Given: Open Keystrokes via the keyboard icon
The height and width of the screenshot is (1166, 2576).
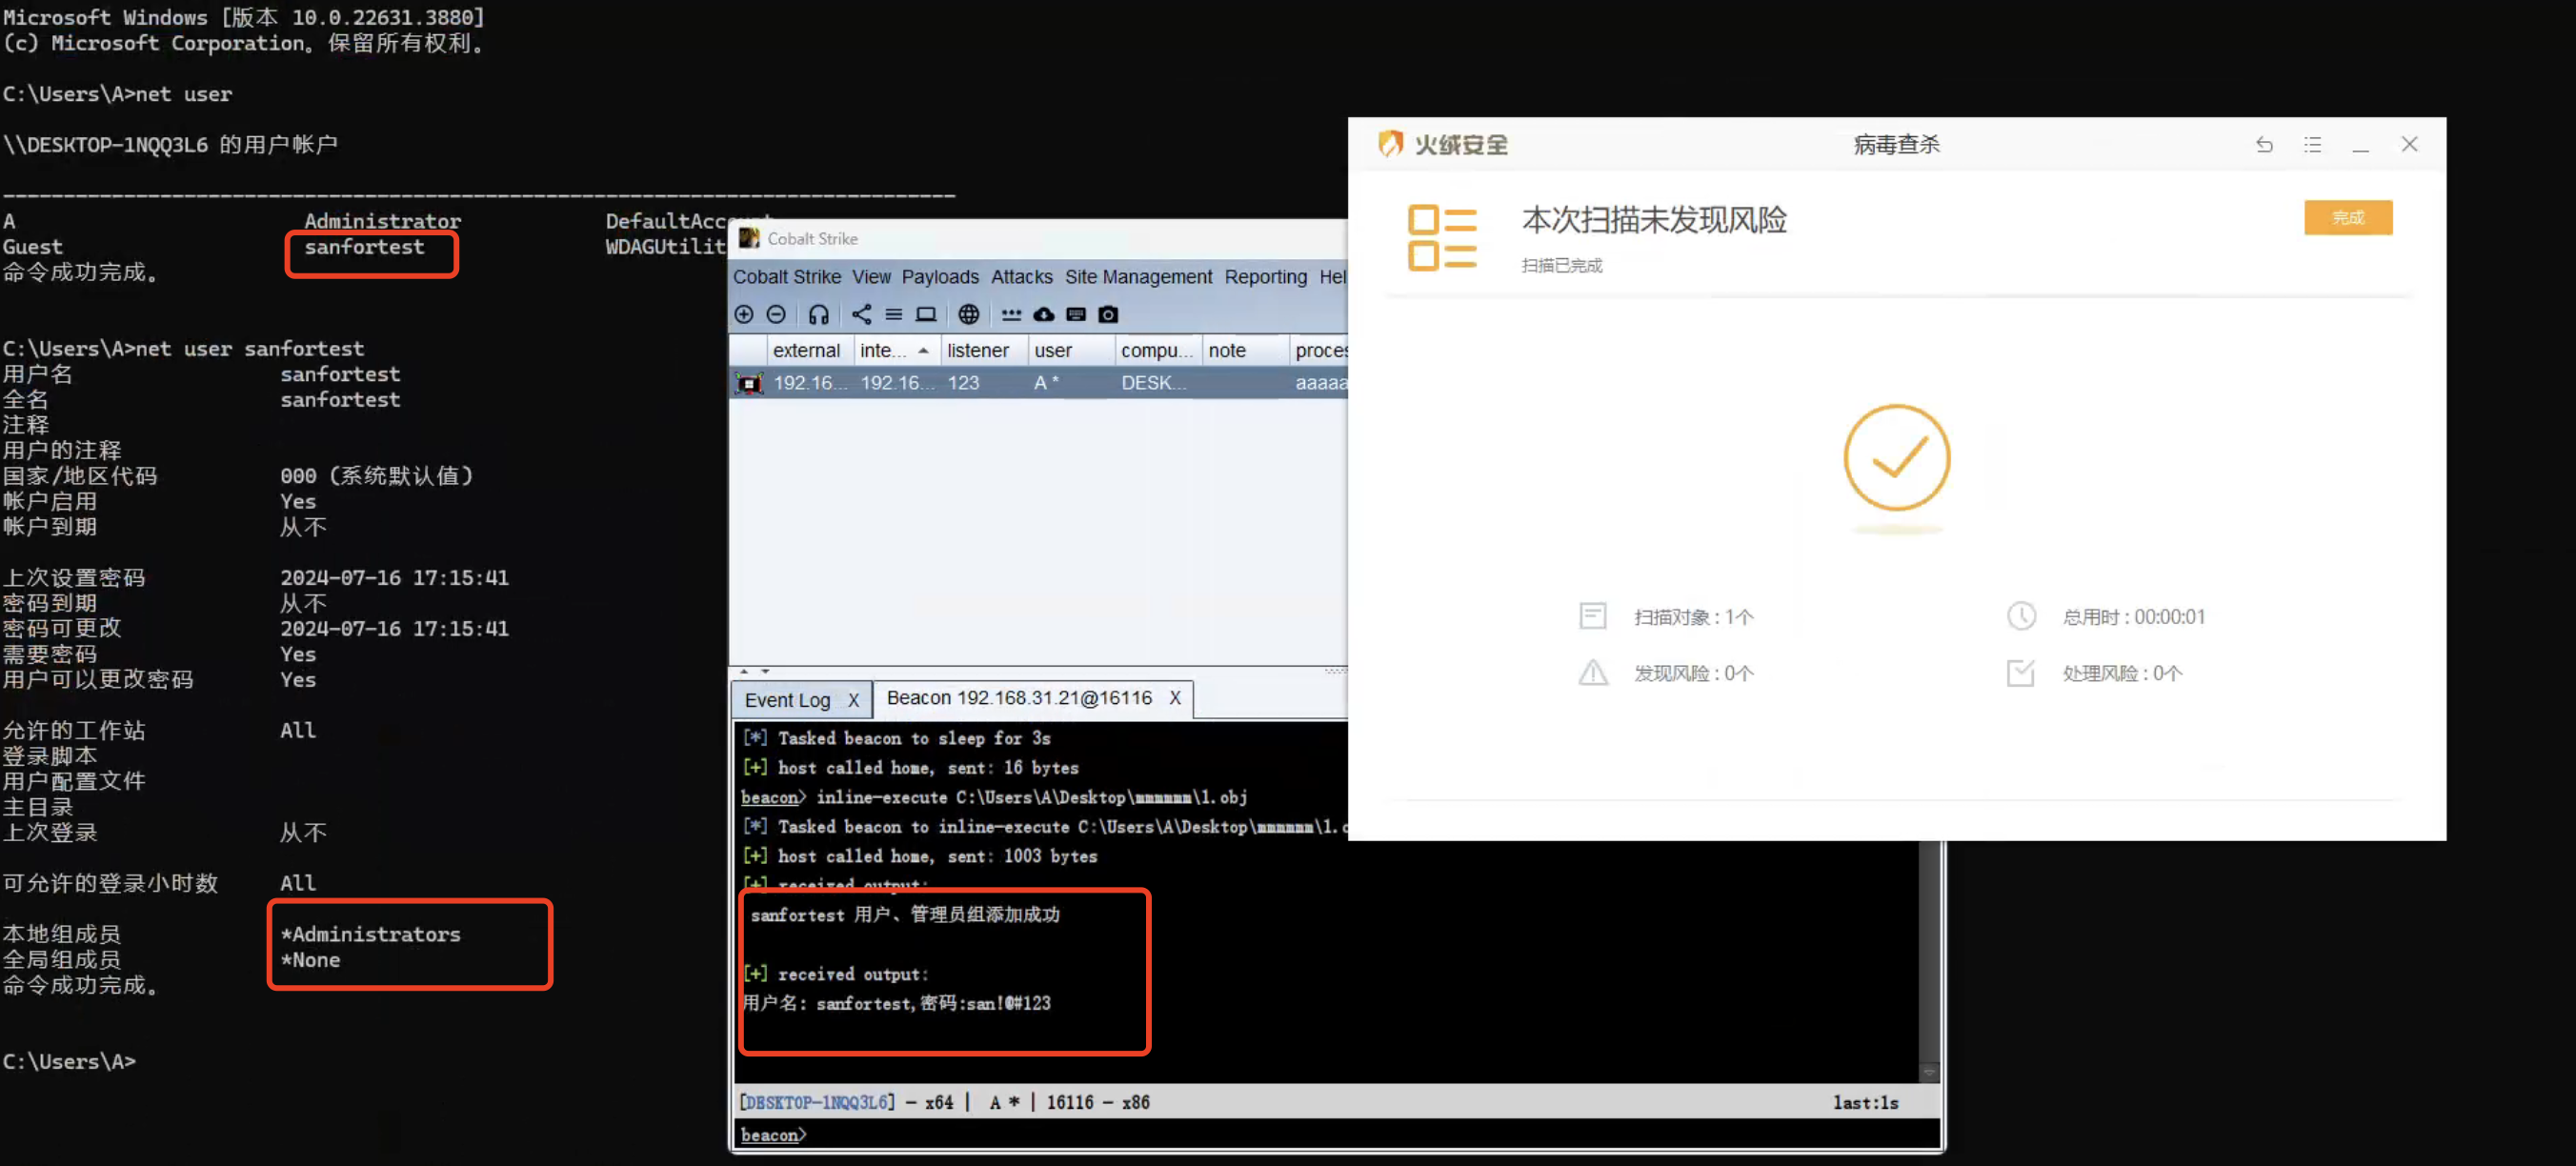Looking at the screenshot, I should pyautogui.click(x=1076, y=314).
